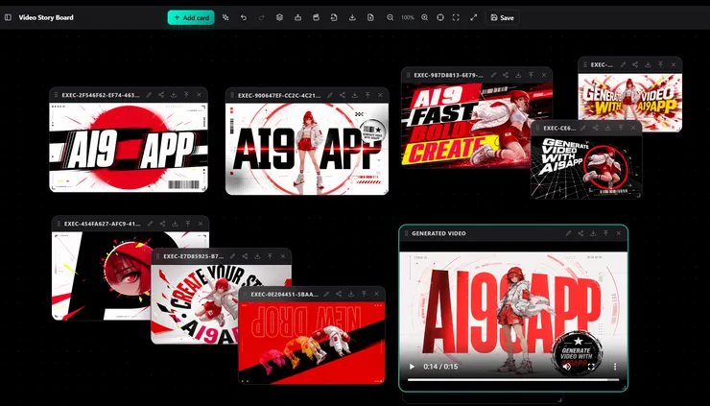The height and width of the screenshot is (406, 710).
Task: Close the EXEC-454FA627 card
Action: click(201, 224)
